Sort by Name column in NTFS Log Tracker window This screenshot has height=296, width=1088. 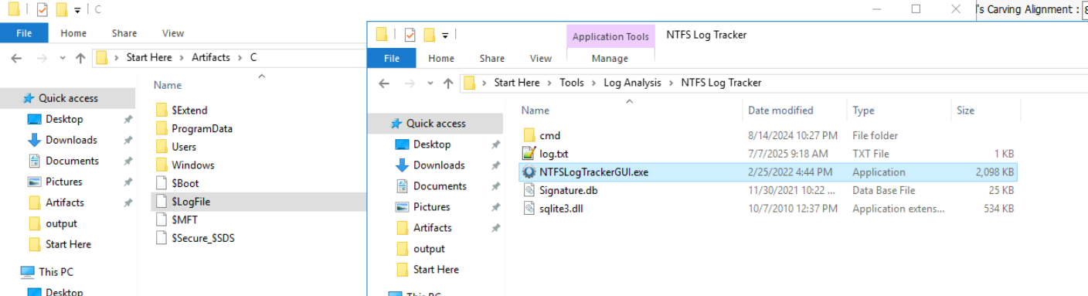click(535, 111)
